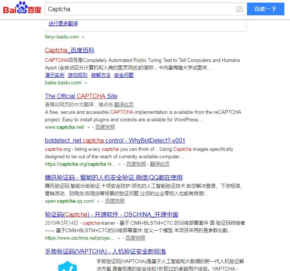Expand arrow next to open.captcha.qq.com/
This screenshot has height=271, width=290.
click(x=98, y=202)
